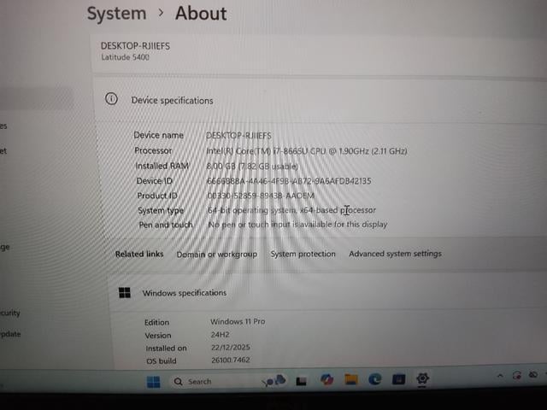Click the taskbar Search box

(x=229, y=382)
